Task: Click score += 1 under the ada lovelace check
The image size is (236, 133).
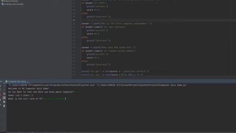Action: 93,34
